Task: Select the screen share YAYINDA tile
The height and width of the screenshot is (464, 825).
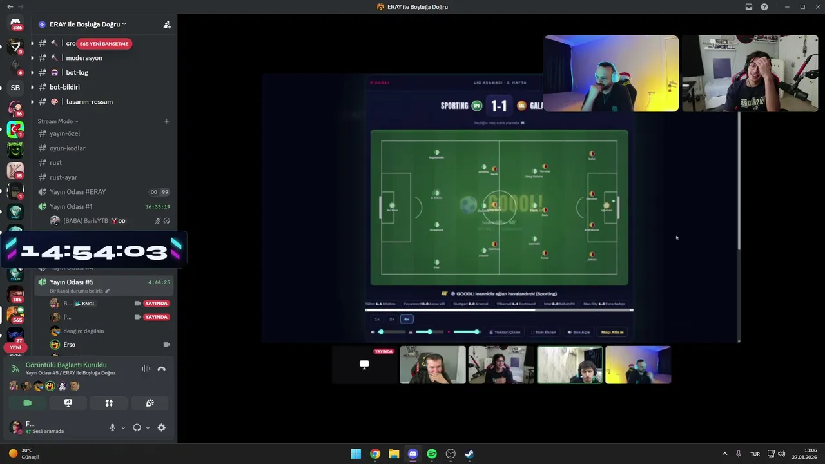Action: 364,365
